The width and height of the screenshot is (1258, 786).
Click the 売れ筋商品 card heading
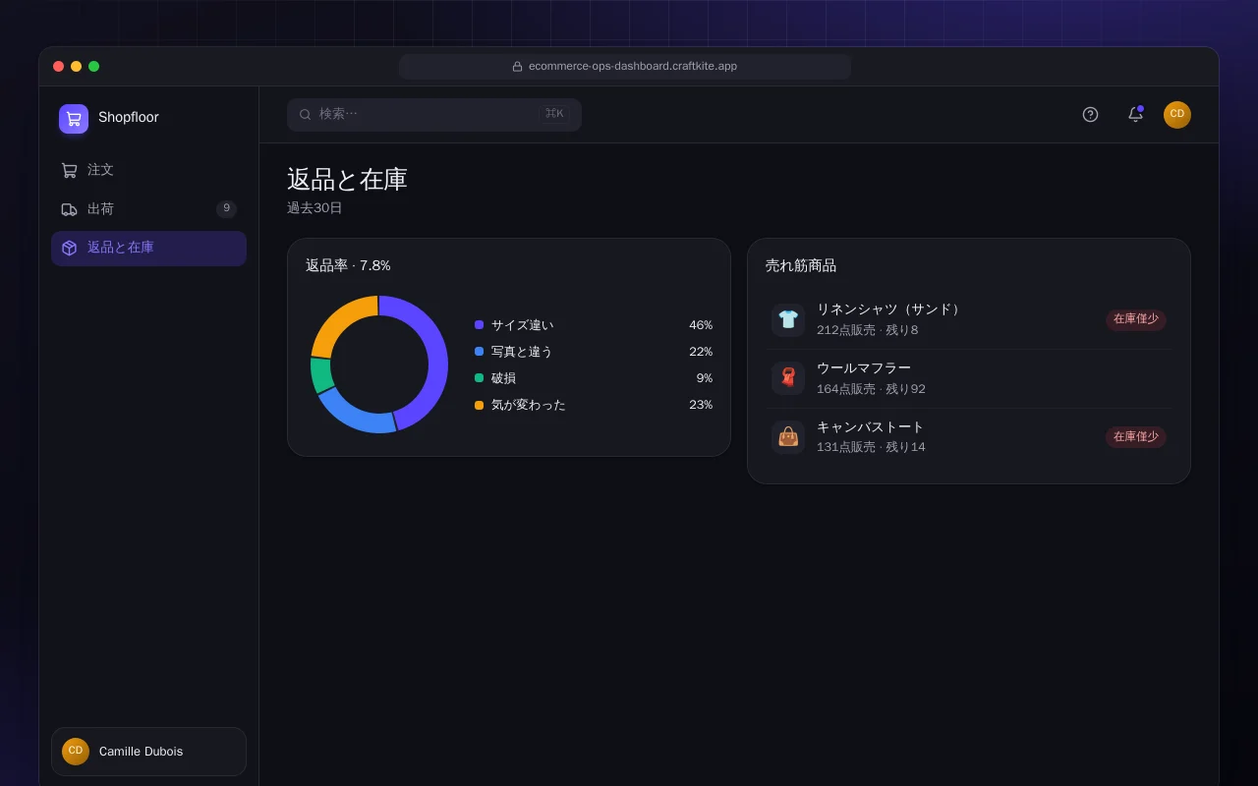coord(801,265)
